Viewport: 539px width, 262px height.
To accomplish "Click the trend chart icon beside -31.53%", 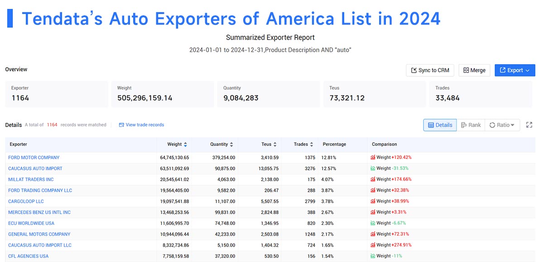I will click(373, 168).
